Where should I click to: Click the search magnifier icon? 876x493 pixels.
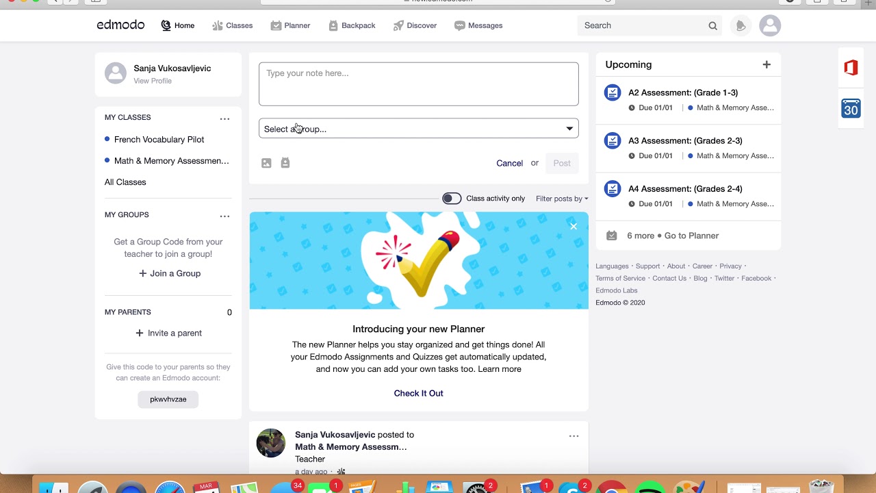click(x=713, y=26)
